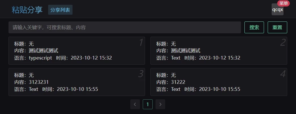Open share card number 2
Screen dimensions: 296x114
click(x=219, y=51)
